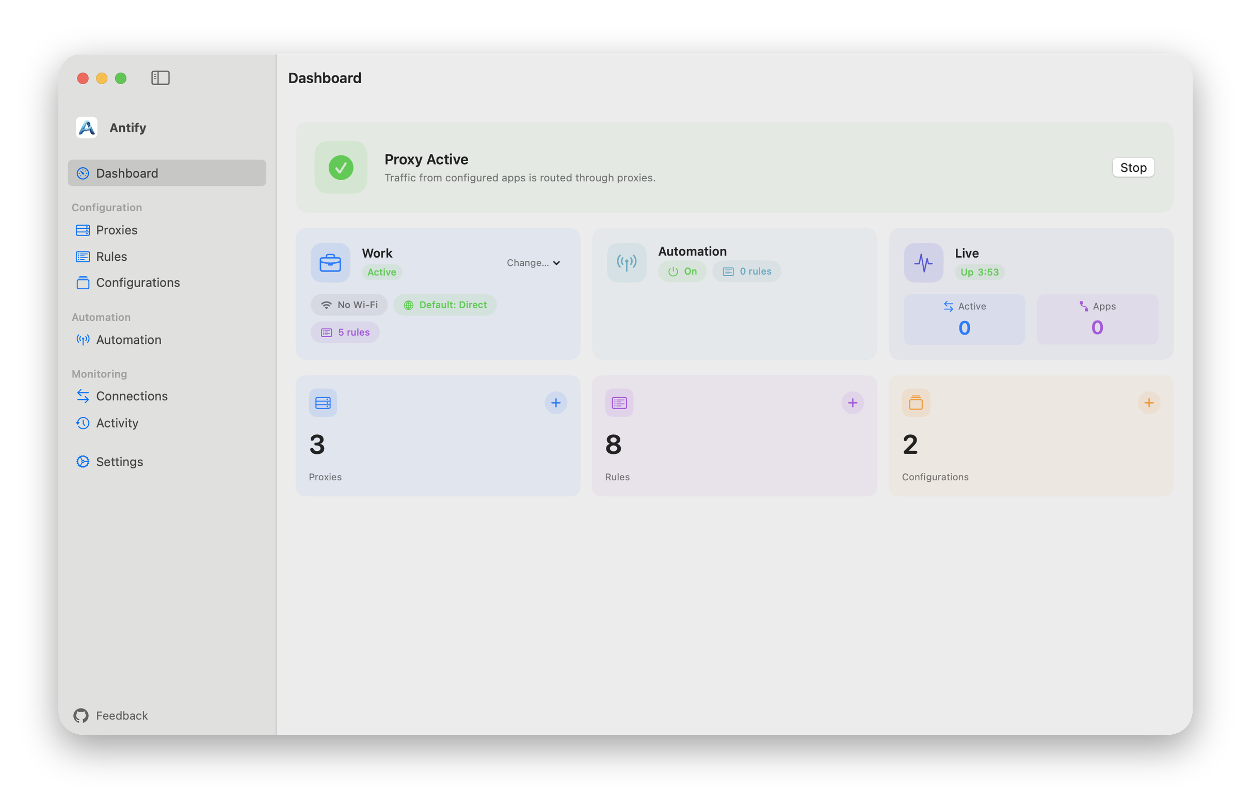Click the Configurations card stack icon

[916, 403]
